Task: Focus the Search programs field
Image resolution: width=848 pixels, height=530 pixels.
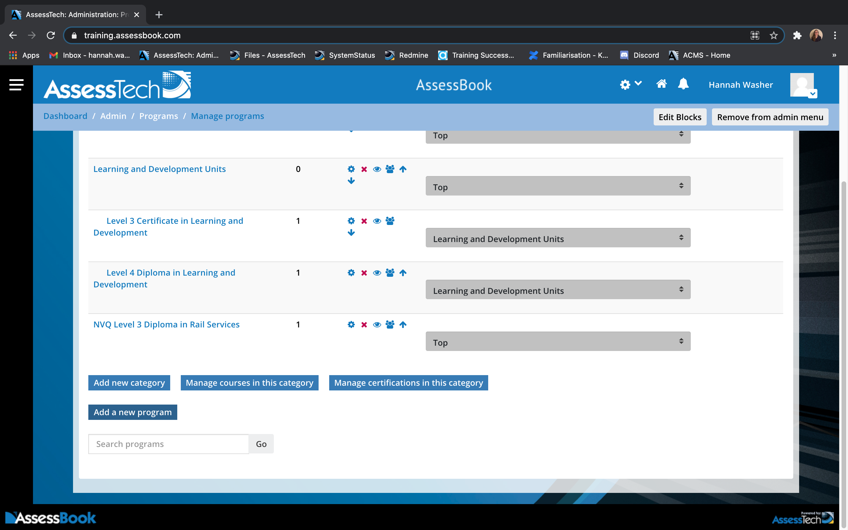Action: 168,444
